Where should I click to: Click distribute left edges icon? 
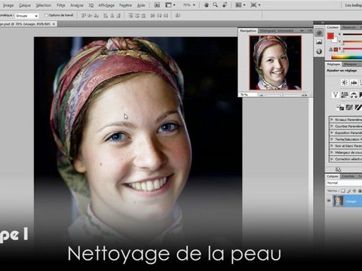152,16
